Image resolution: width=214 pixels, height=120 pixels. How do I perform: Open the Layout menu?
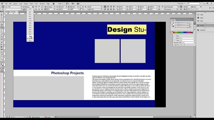pos(15,4)
